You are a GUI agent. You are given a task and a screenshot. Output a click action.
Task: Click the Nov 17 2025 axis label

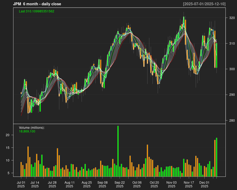coord(189,184)
